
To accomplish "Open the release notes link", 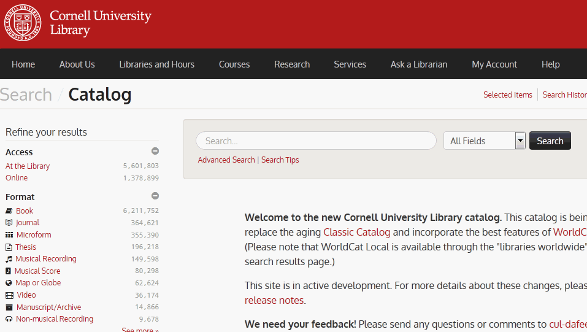I will click(x=274, y=301).
